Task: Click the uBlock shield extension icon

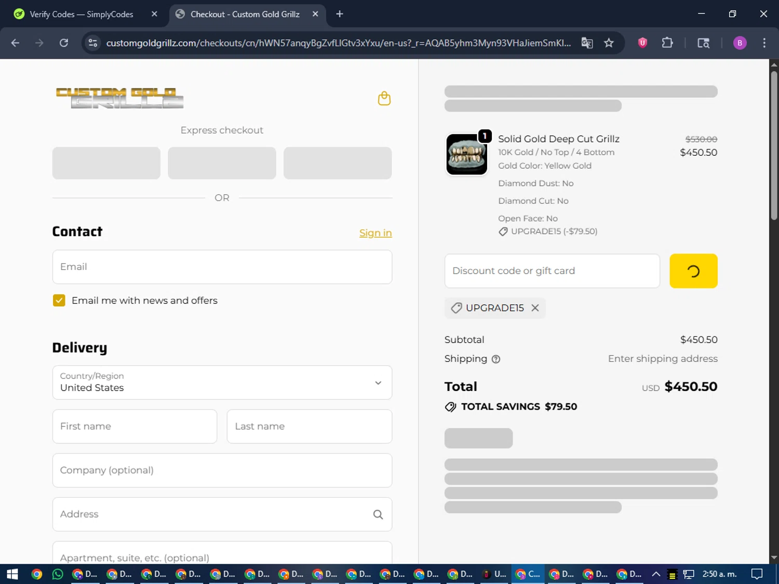Action: [x=642, y=43]
